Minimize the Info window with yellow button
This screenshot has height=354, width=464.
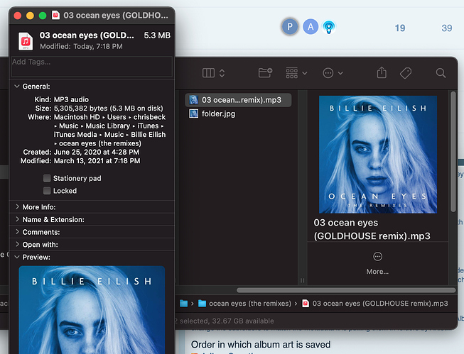[30, 16]
